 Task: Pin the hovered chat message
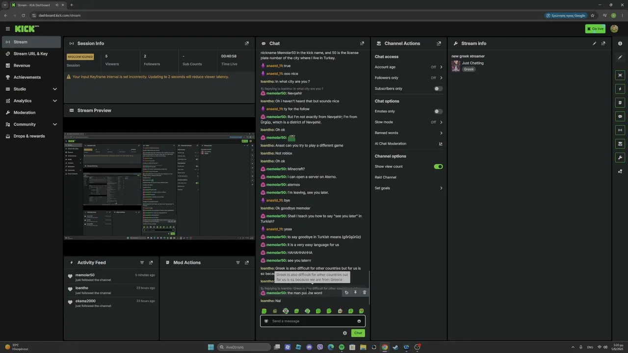pos(355,293)
